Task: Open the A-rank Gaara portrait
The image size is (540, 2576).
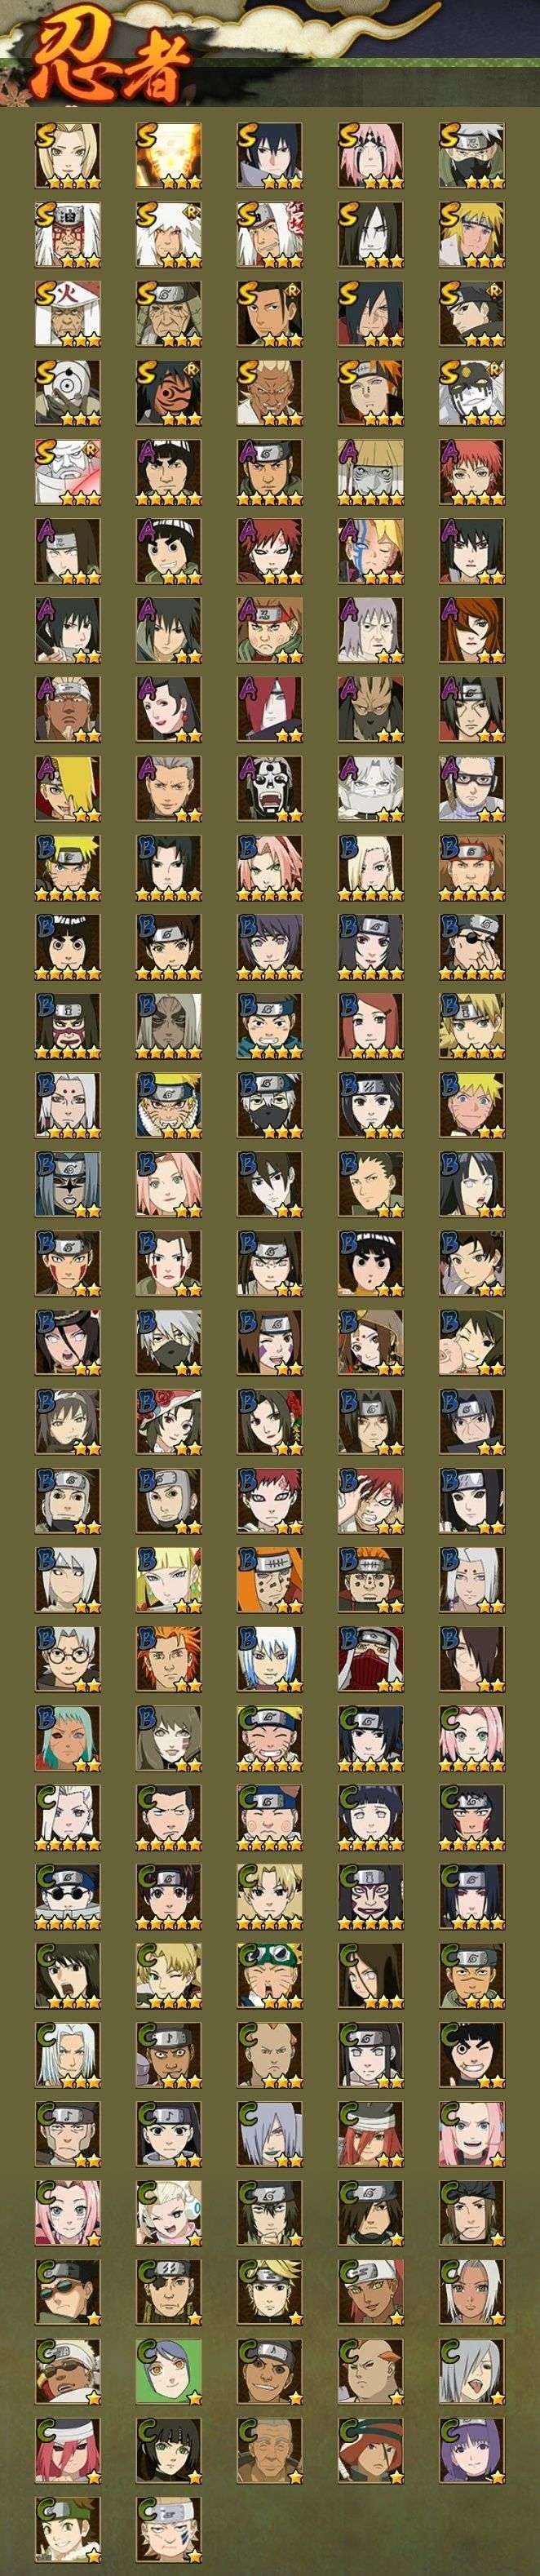Action: [x=270, y=551]
